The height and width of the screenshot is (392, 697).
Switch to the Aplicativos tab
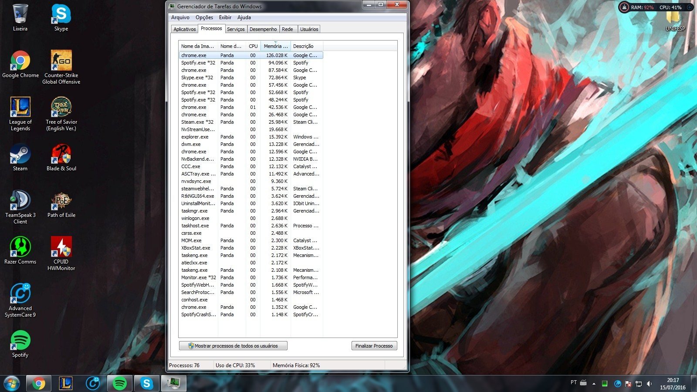(185, 29)
